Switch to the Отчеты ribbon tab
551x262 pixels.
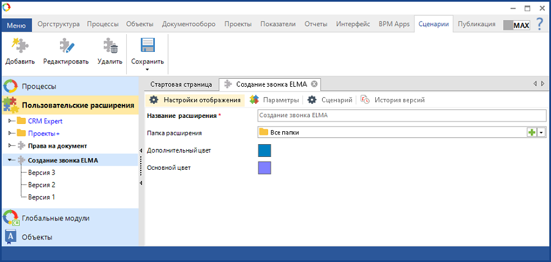[315, 24]
